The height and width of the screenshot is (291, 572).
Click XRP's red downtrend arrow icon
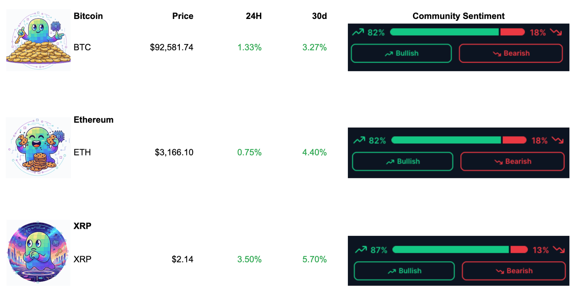559,249
